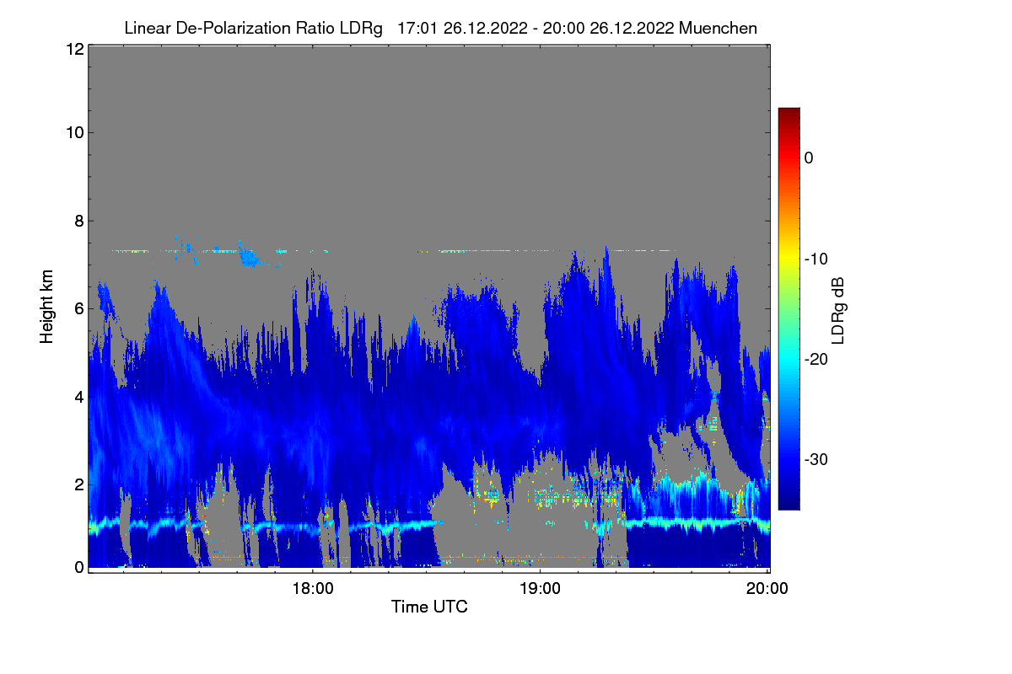Click the 'Time UTC' axis label

coord(429,606)
